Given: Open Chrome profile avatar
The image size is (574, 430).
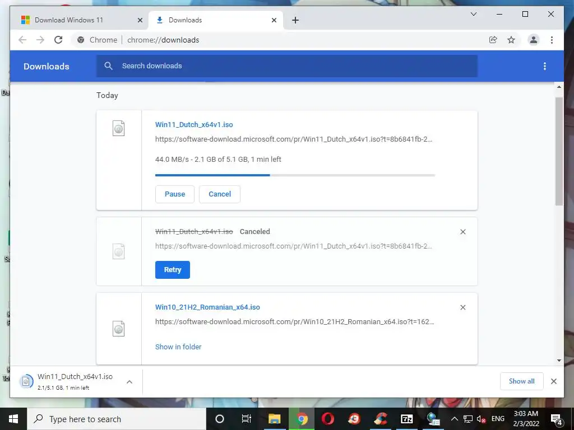Looking at the screenshot, I should click(534, 40).
